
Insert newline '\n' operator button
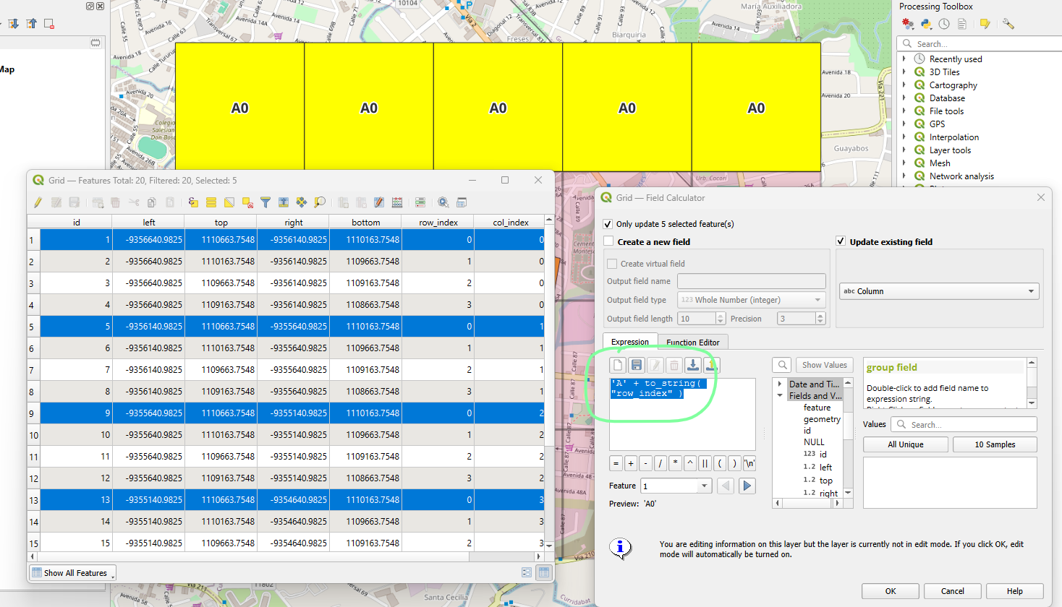point(749,464)
